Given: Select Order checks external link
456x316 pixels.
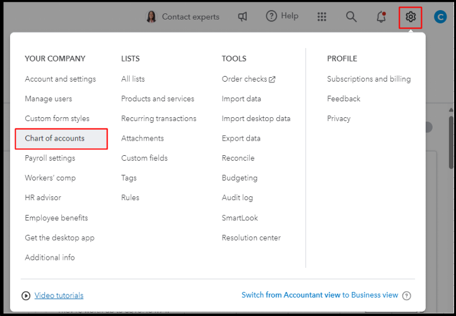Looking at the screenshot, I should pyautogui.click(x=248, y=79).
